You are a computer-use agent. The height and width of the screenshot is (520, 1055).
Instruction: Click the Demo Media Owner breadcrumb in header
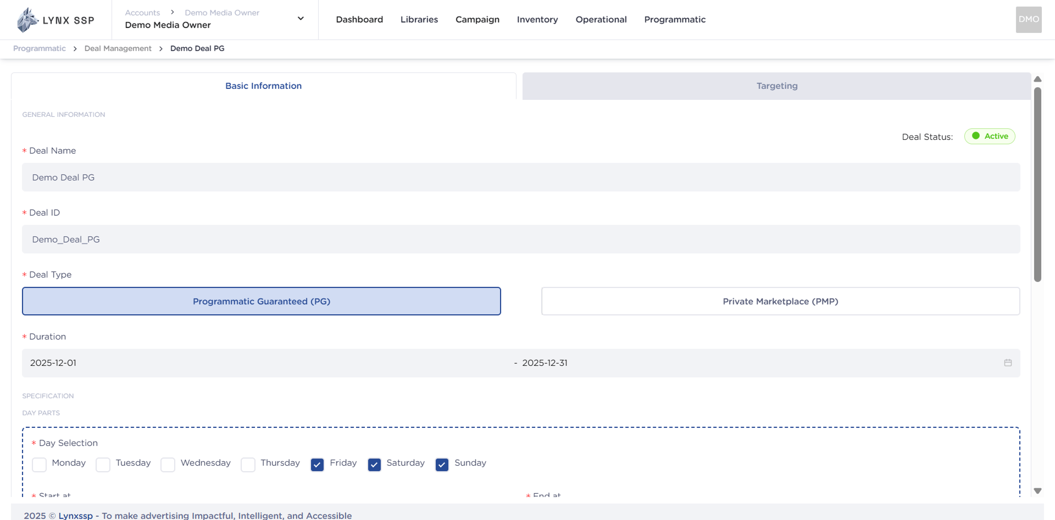pyautogui.click(x=222, y=13)
